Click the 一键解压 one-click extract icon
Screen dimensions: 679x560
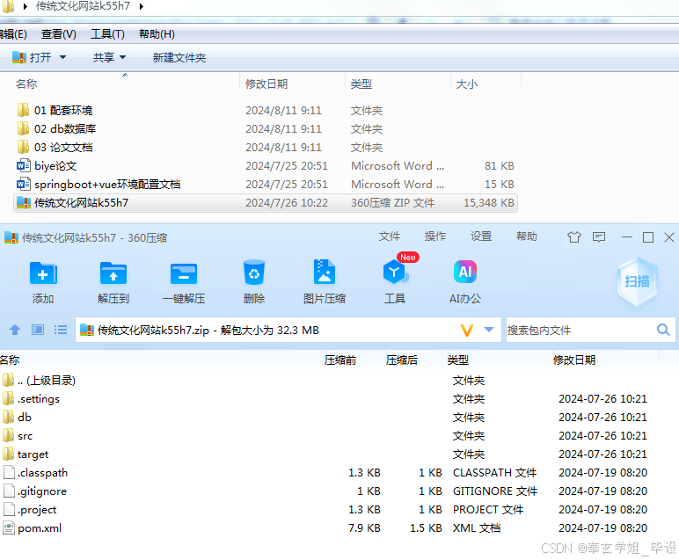[x=184, y=273]
